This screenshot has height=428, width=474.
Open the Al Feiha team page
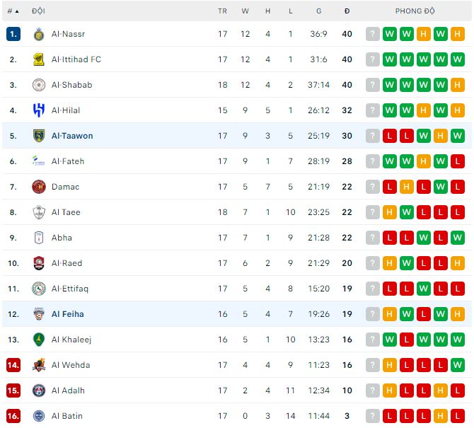click(x=67, y=314)
